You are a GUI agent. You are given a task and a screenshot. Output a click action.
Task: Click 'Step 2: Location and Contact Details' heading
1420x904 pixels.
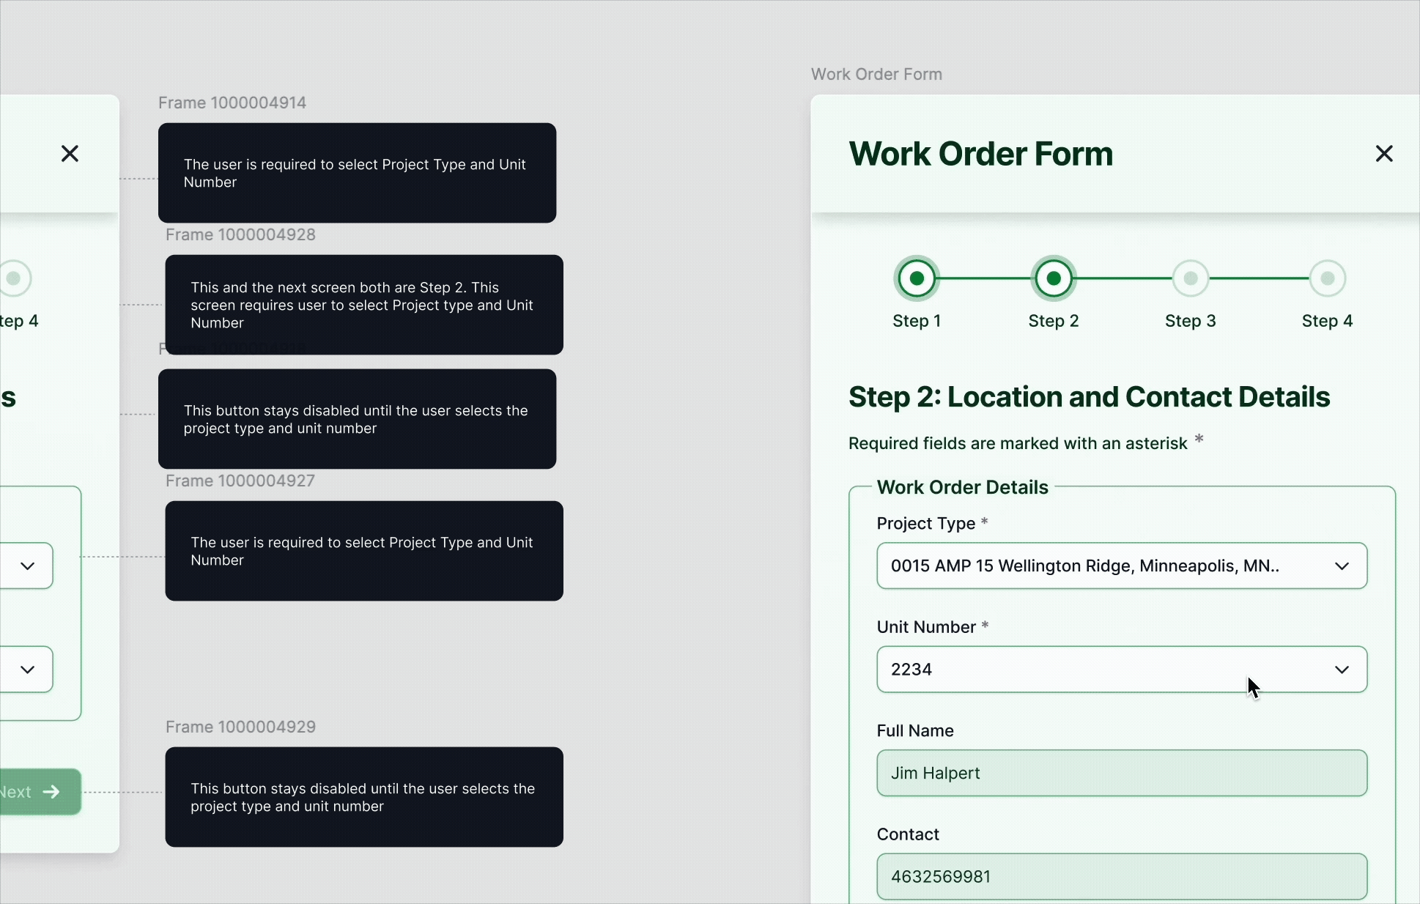click(1089, 397)
